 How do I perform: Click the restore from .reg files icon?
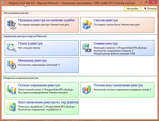(x=11, y=107)
